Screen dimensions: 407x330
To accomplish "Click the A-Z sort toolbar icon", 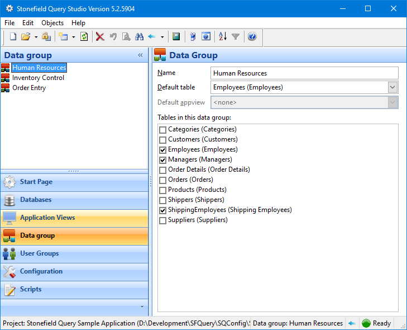I will pyautogui.click(x=223, y=37).
